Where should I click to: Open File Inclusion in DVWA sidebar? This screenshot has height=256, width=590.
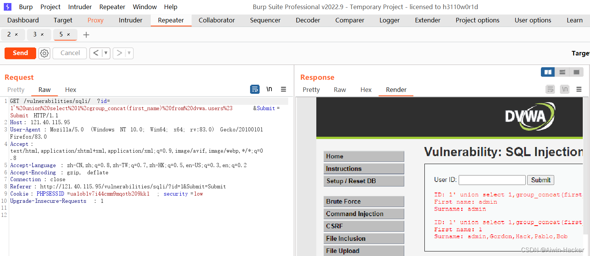pyautogui.click(x=364, y=239)
